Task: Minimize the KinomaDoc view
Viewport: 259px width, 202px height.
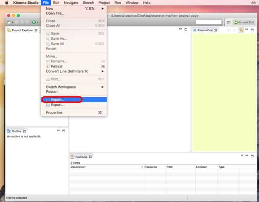Action: click(x=247, y=29)
